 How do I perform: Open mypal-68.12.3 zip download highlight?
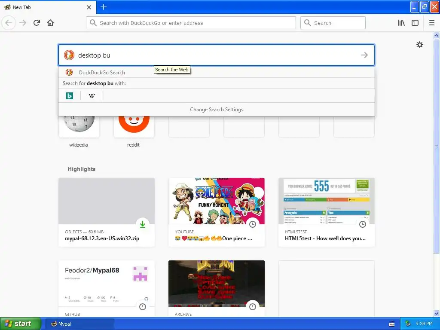pyautogui.click(x=107, y=212)
